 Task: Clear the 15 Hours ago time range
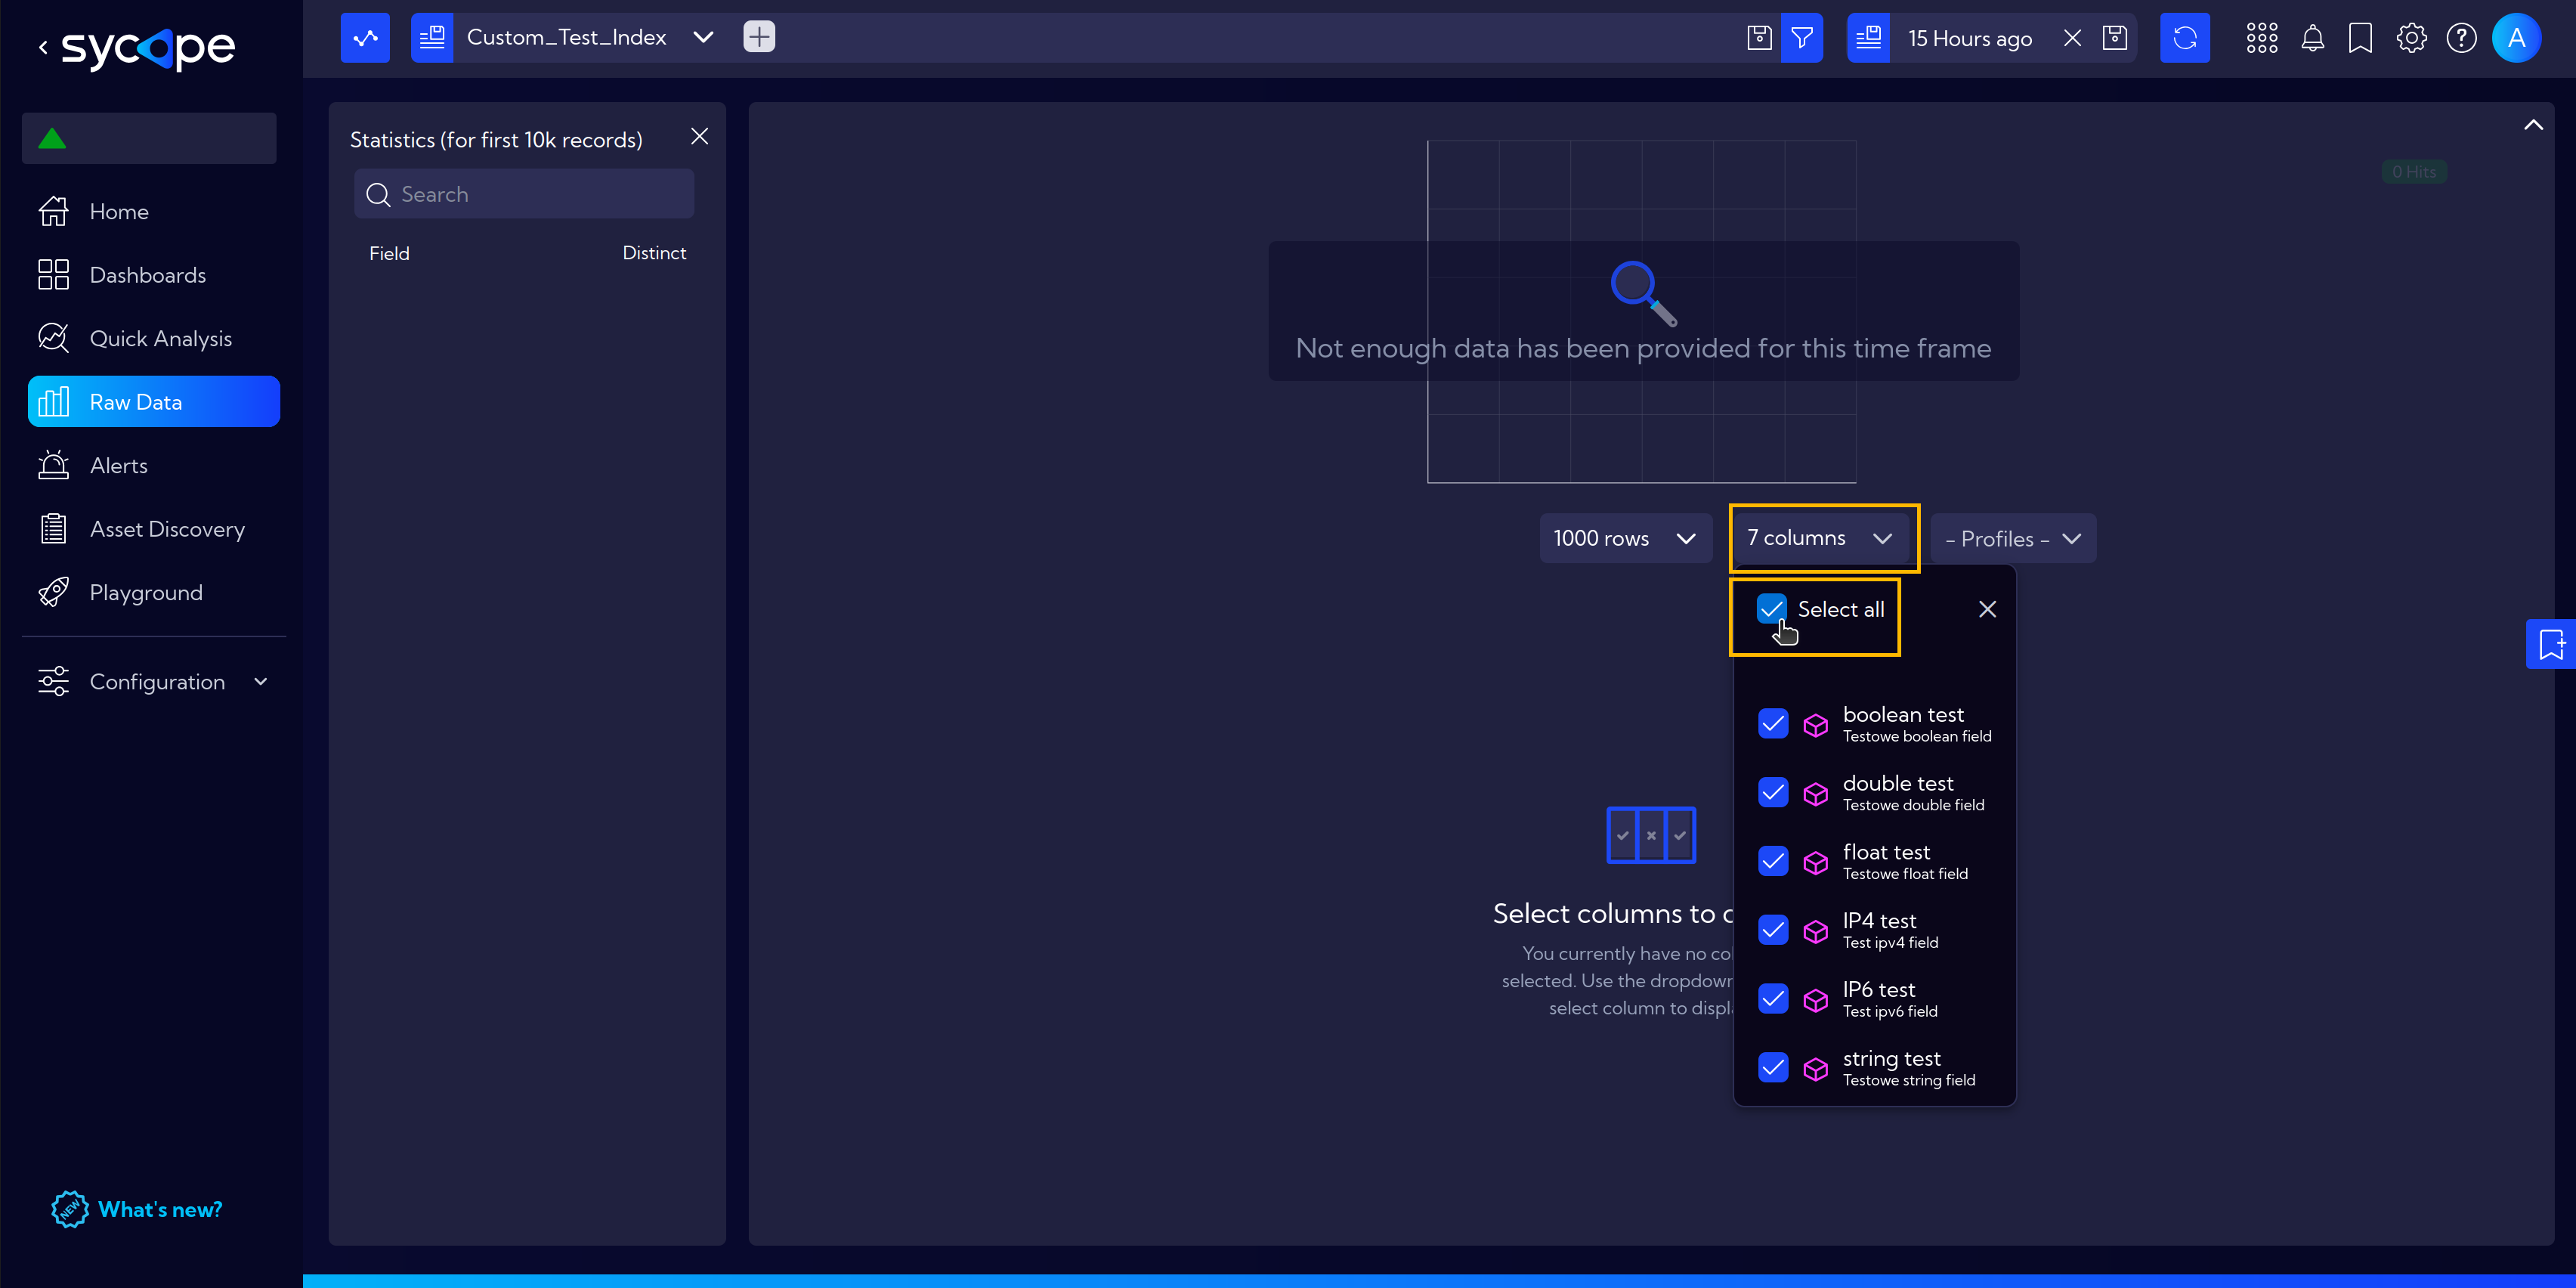point(2072,38)
